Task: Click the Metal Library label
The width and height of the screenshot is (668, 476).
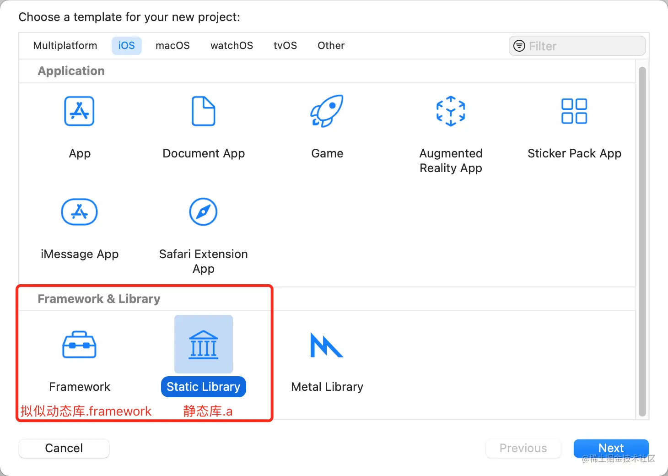Action: click(x=327, y=387)
